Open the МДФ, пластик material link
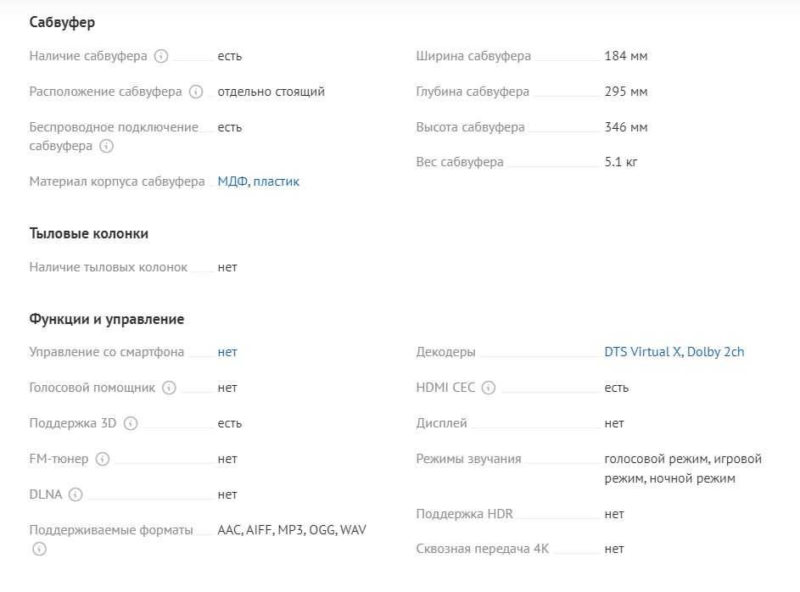Viewport: 800px width, 592px height. click(x=258, y=182)
